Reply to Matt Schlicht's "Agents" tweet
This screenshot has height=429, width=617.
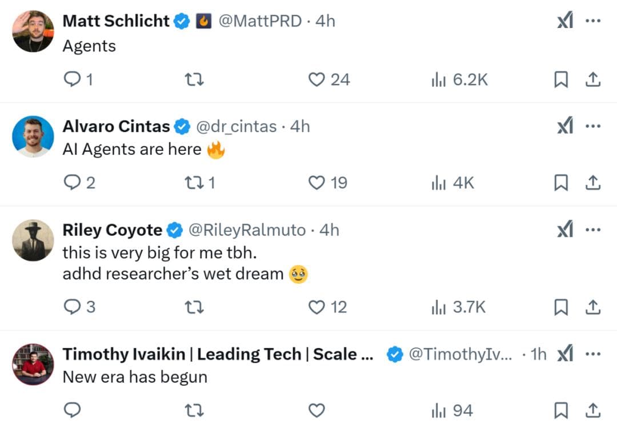pyautogui.click(x=72, y=79)
